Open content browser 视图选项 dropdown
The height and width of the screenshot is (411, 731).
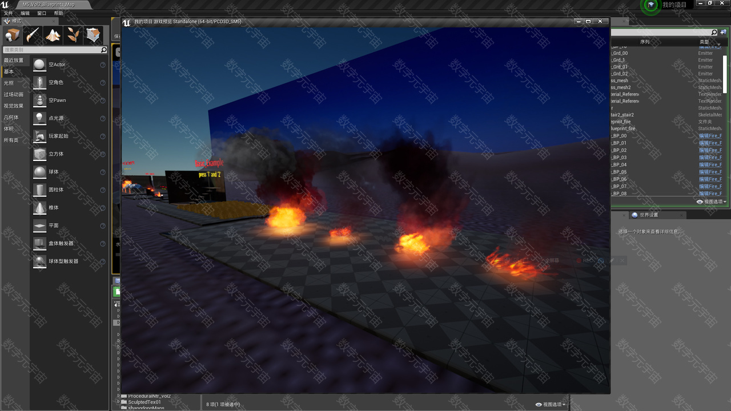coord(551,405)
